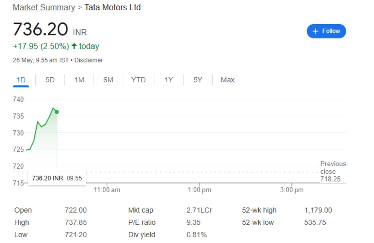
Task: Click the Tata Motors Ltd breadcrumb title
Action: pyautogui.click(x=113, y=7)
